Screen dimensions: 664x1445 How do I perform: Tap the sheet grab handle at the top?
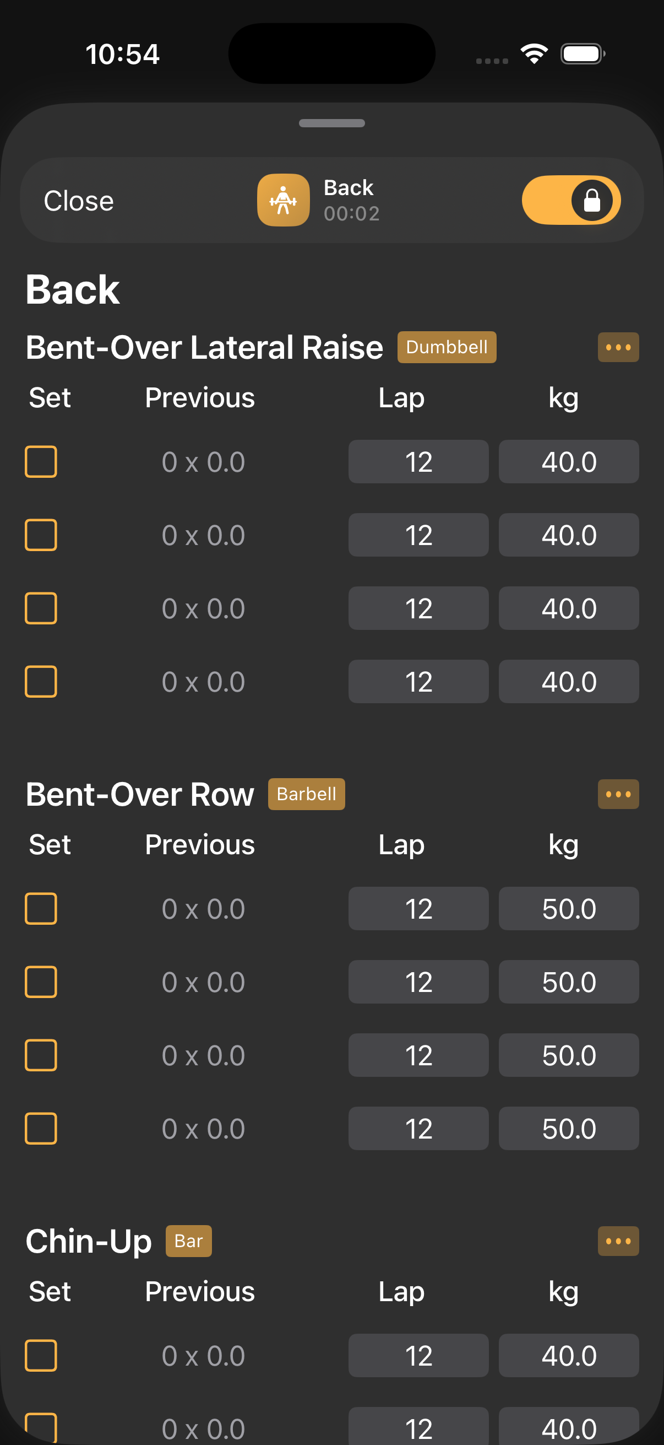331,123
